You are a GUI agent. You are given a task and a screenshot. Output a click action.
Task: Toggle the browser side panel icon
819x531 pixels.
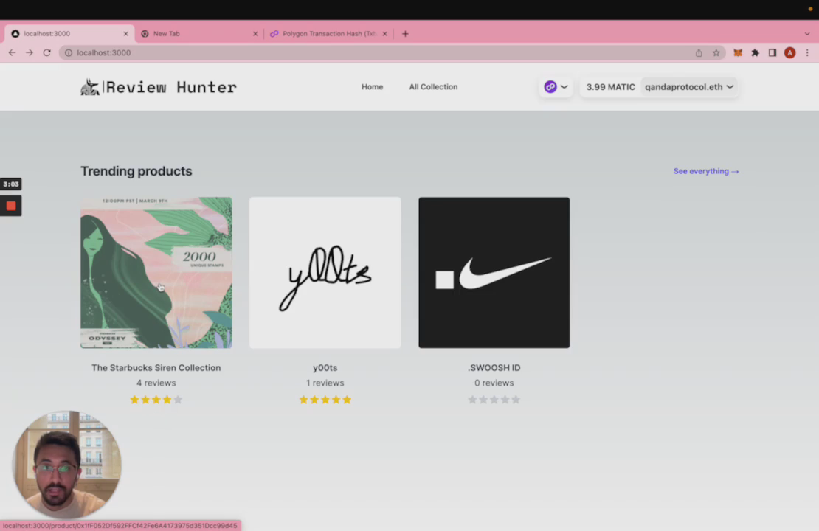[773, 53]
